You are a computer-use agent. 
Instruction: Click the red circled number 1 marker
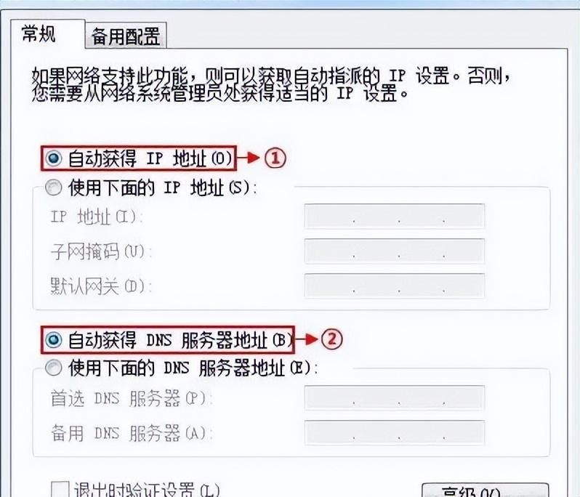(275, 158)
